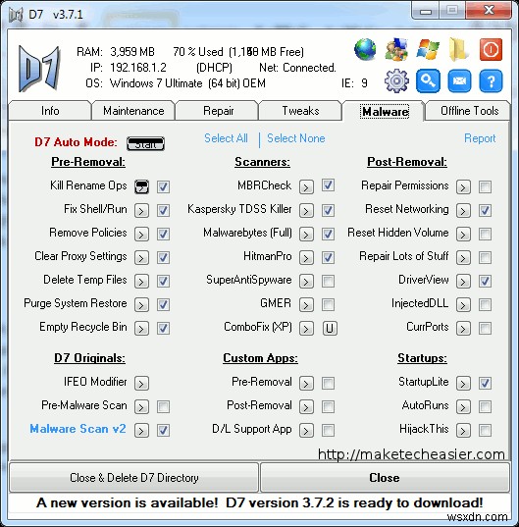Enable SuperAntiSpyware checkbox
Image resolution: width=519 pixels, height=527 pixels.
tap(328, 282)
